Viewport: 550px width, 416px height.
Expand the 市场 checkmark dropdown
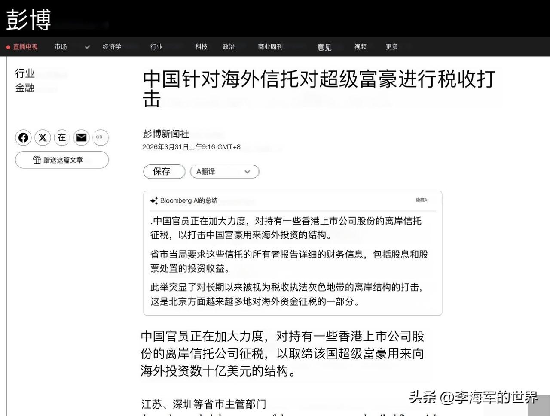(87, 47)
